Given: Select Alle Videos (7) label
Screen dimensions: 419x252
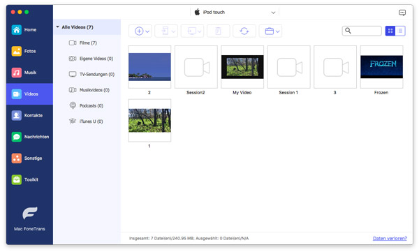Looking at the screenshot, I should point(78,27).
